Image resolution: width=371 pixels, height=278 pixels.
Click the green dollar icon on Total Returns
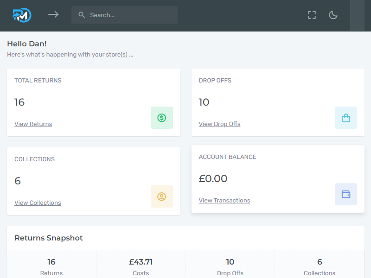161,118
